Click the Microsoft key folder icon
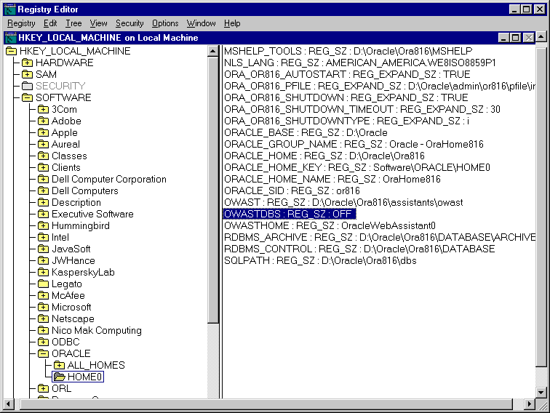550x413 pixels. point(43,308)
